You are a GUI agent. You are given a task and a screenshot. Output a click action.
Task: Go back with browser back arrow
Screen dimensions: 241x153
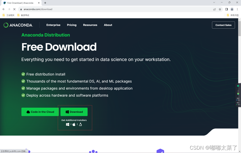coord(4,9)
